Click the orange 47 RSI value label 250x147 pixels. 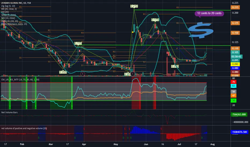click(234, 95)
